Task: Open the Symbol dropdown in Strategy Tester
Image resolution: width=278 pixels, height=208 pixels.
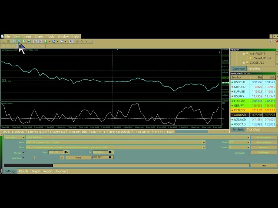Action: click(204, 142)
